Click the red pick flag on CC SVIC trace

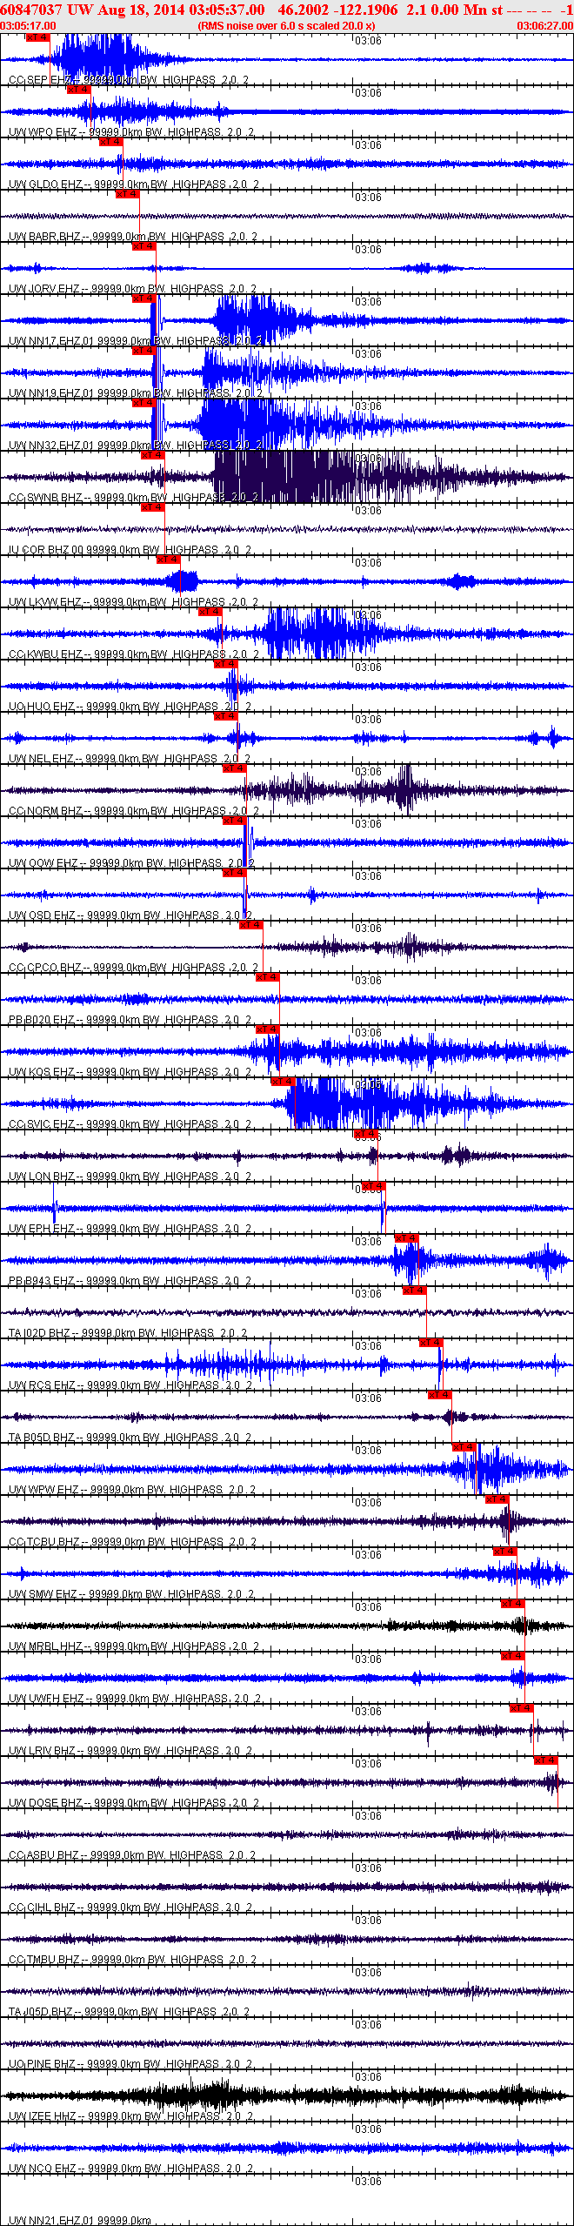(x=284, y=1082)
